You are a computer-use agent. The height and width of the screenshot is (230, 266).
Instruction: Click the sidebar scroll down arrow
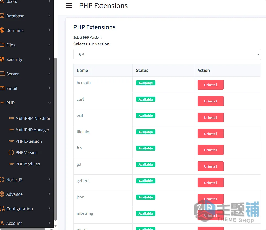click(55, 226)
